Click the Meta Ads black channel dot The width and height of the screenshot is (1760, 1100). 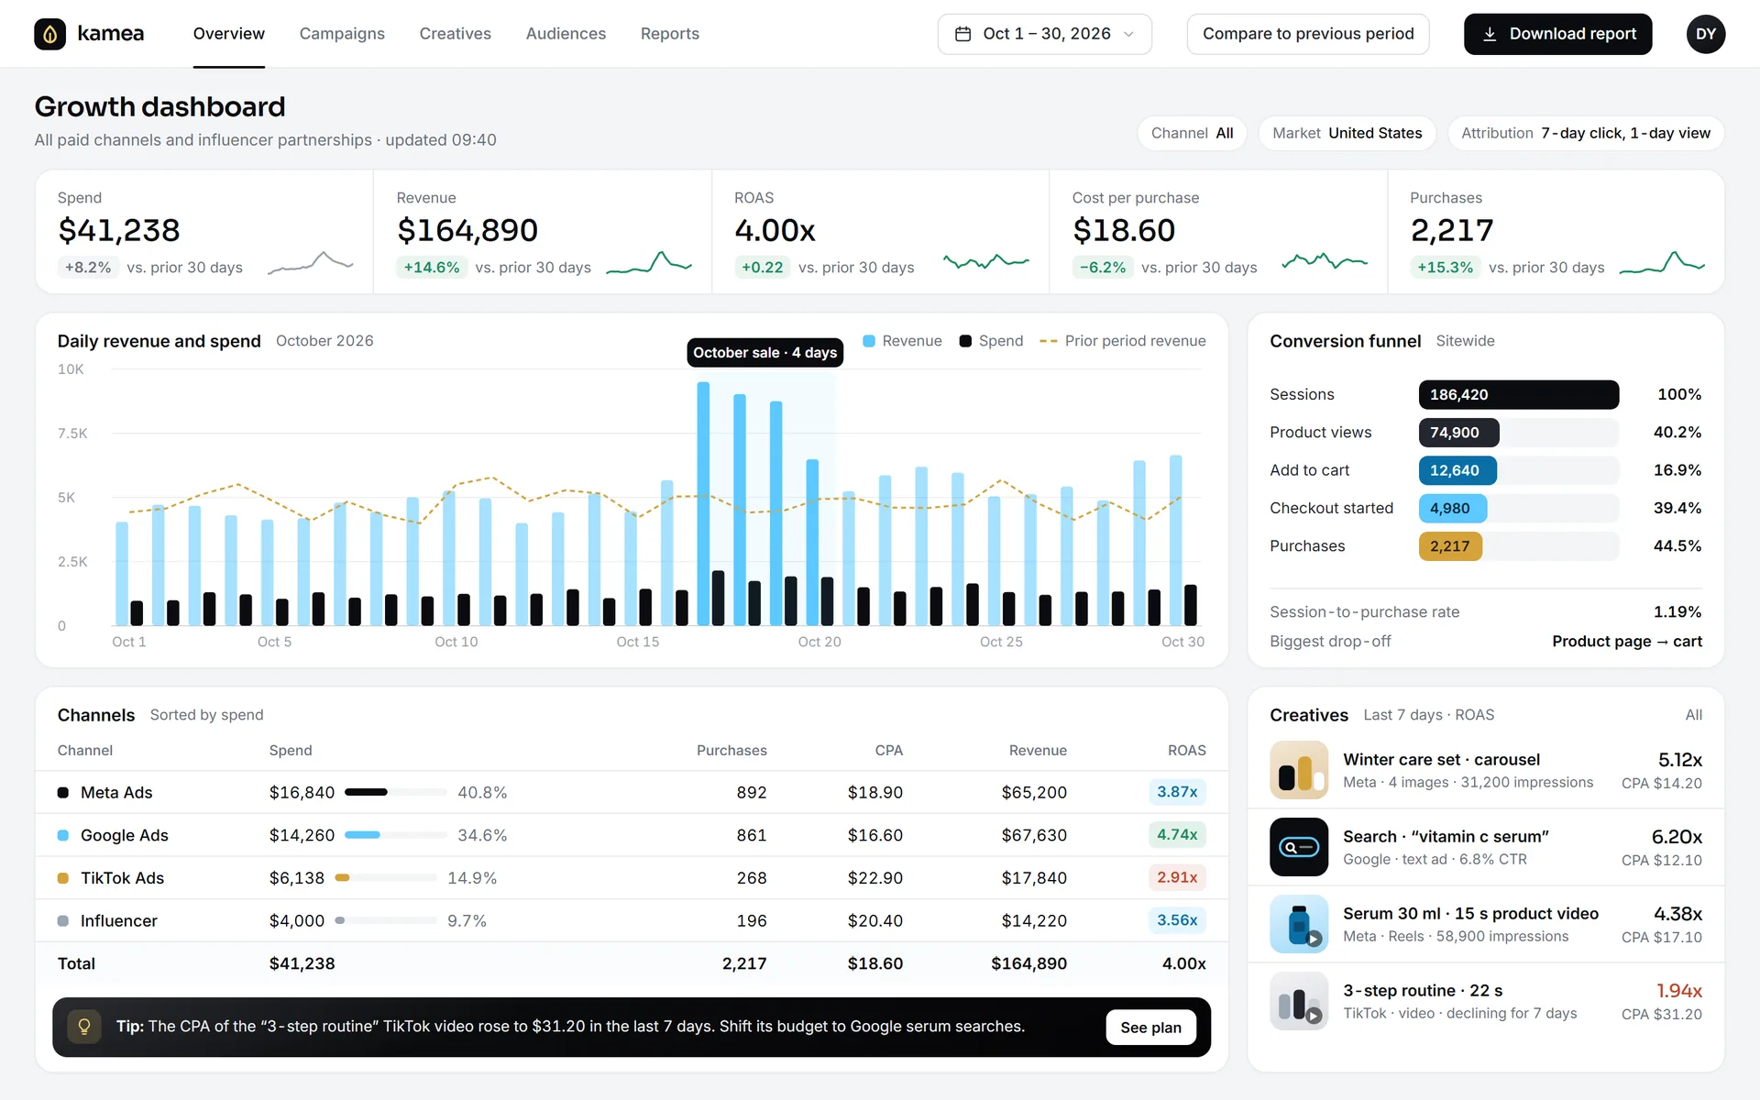point(63,793)
